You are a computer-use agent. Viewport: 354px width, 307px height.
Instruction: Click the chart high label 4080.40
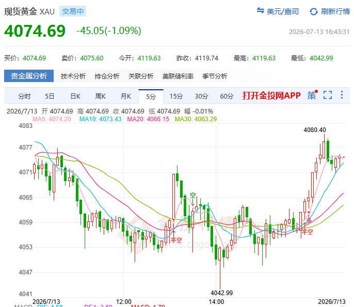[x=315, y=130]
